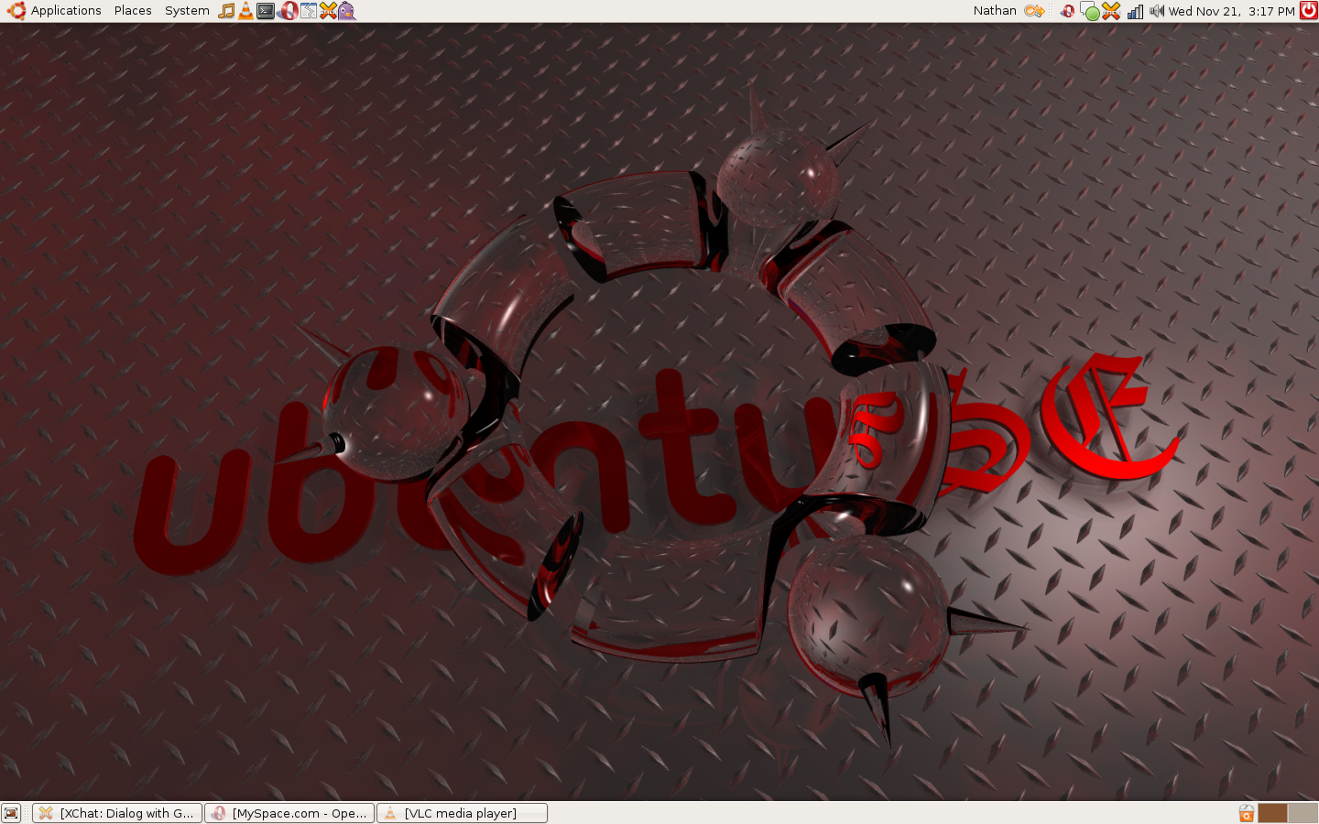Click the network signal strength icon
Screen dimensions: 1319x824
[x=1135, y=11]
